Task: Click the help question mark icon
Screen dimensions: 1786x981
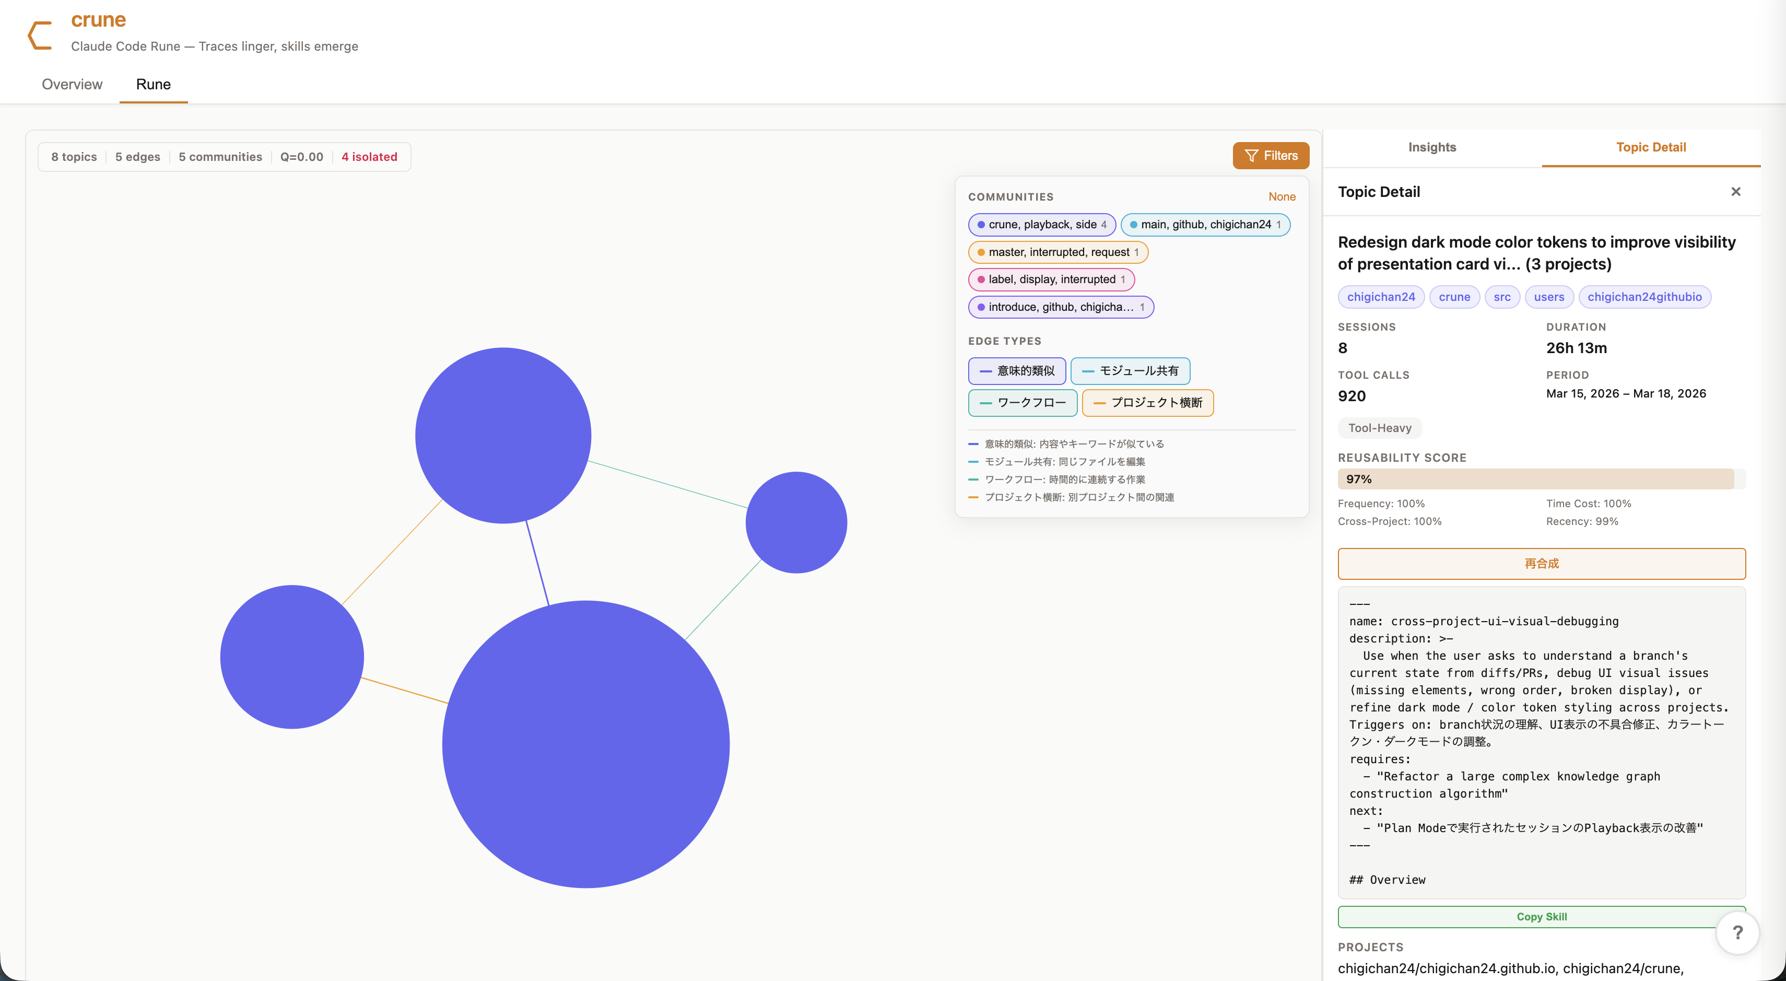Action: [x=1737, y=932]
